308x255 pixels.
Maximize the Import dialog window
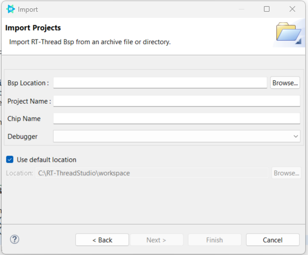tap(267, 9)
